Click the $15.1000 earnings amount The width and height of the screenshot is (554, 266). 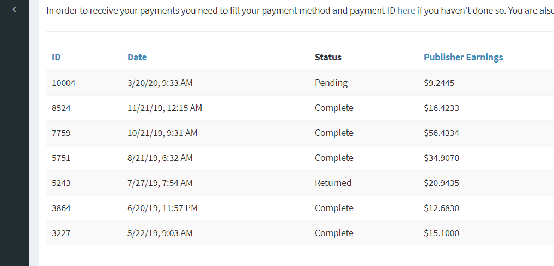click(441, 233)
